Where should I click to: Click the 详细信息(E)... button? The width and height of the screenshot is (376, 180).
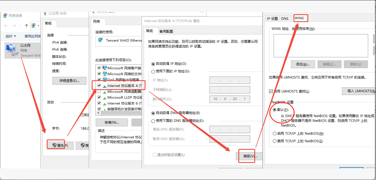pos(69,81)
